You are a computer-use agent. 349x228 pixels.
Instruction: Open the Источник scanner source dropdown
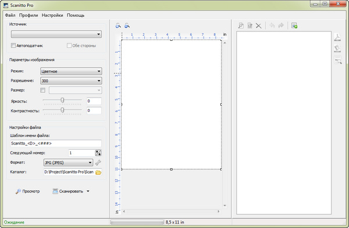pyautogui.click(x=56, y=34)
